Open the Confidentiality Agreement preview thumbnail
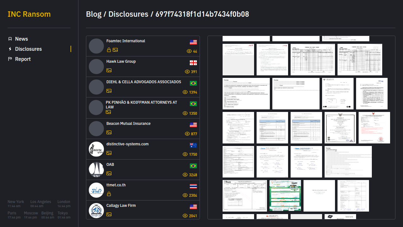The width and height of the screenshot is (403, 227). point(348,161)
